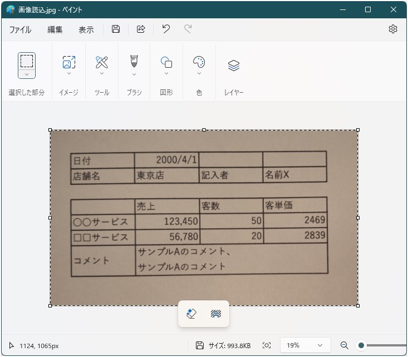Click the bottom-right selection handle

tap(358, 306)
